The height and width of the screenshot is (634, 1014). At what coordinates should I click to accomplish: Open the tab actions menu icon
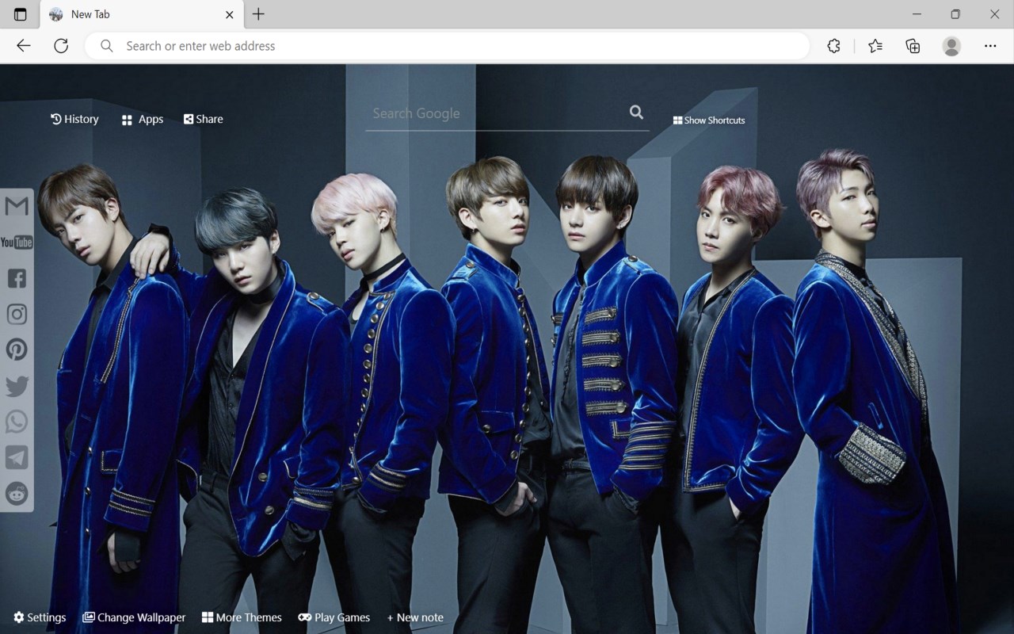click(x=21, y=14)
